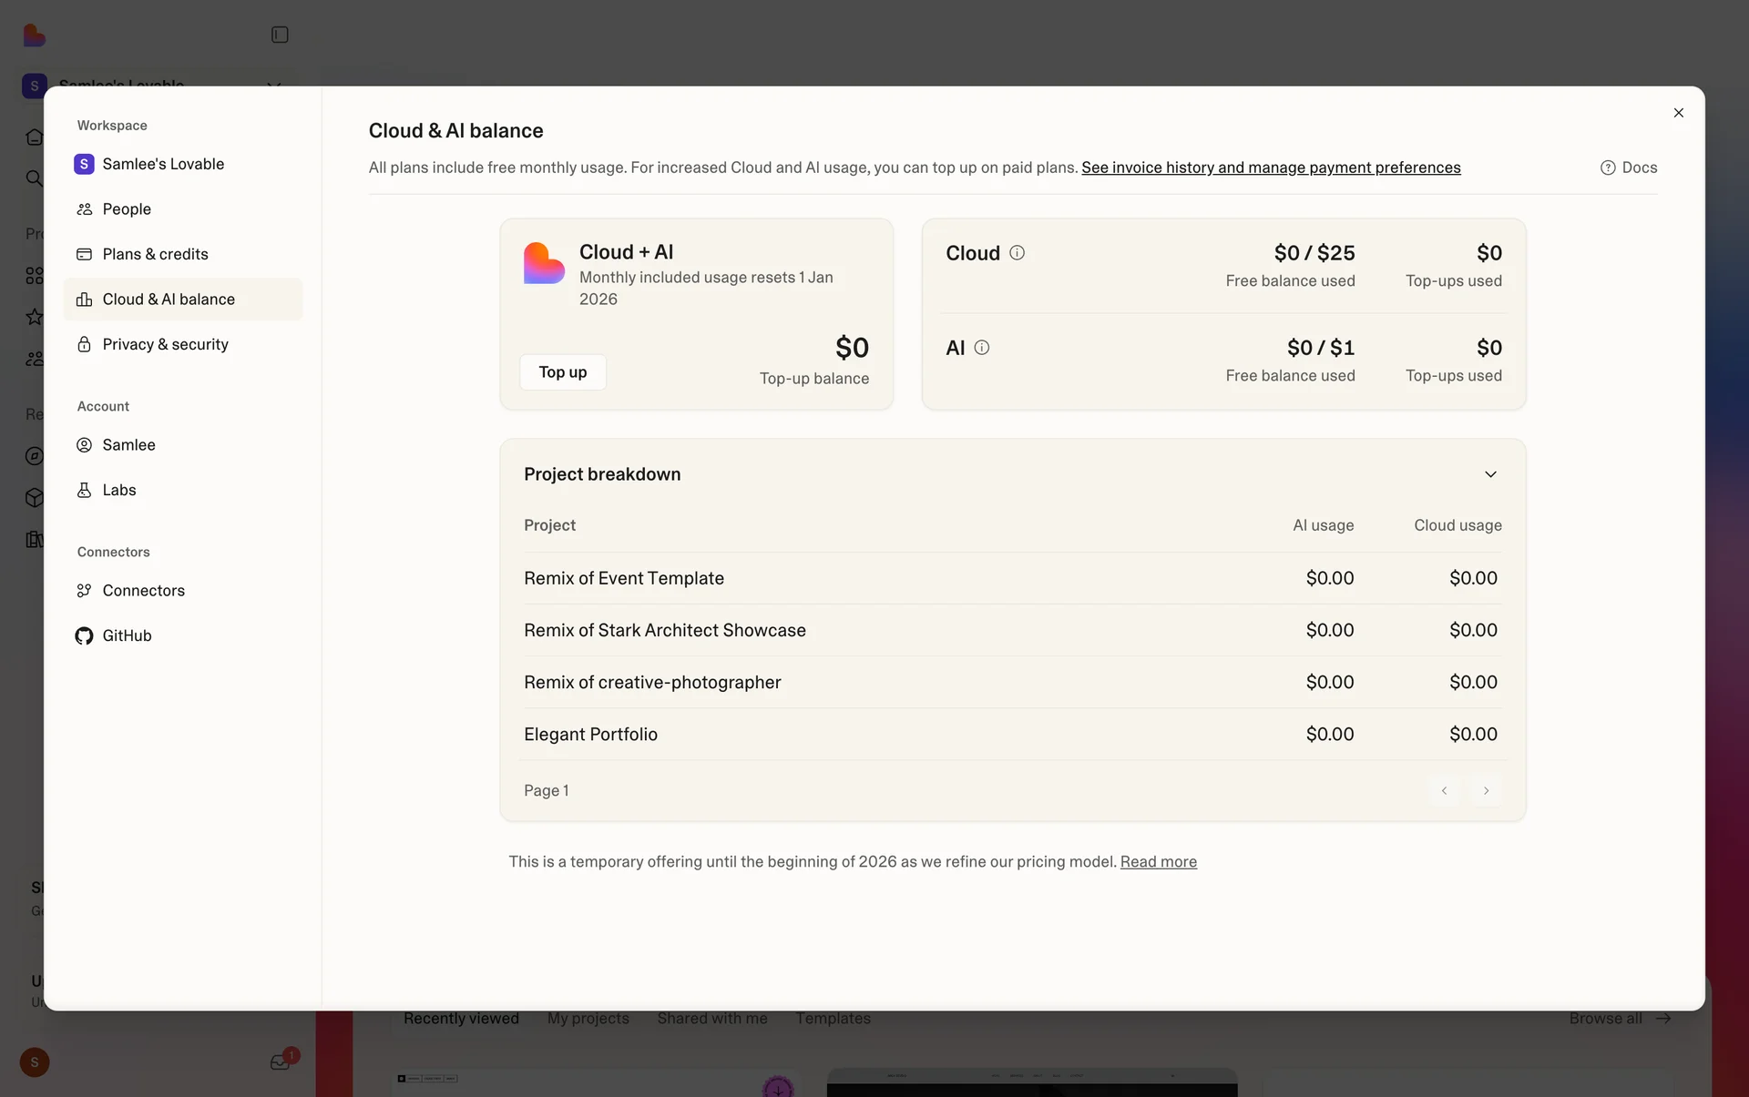
Task: Close the settings dialog
Action: tap(1678, 113)
